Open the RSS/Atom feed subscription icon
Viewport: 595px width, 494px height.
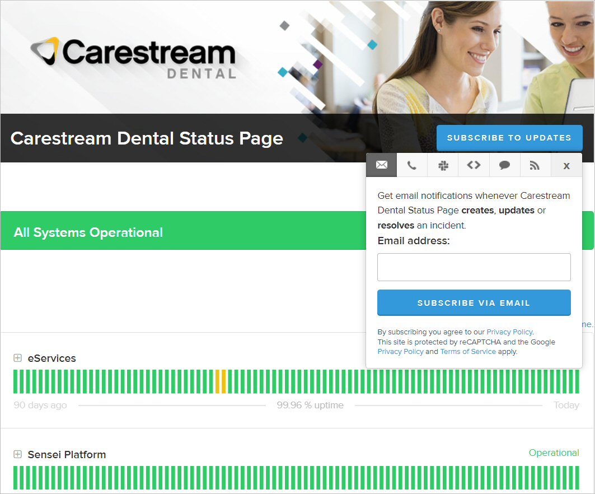[x=535, y=165]
